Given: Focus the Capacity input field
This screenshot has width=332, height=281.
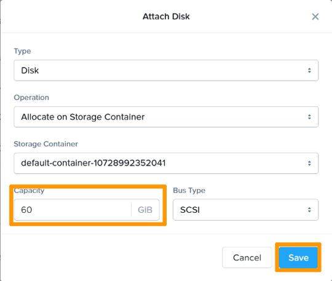Looking at the screenshot, I should click(x=73, y=210).
